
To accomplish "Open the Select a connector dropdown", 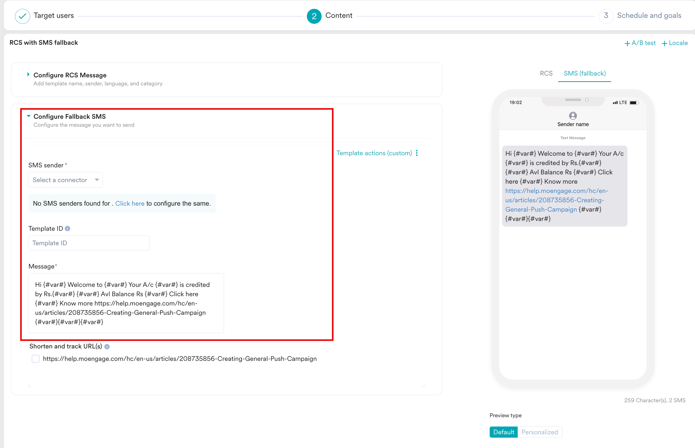I will 66,180.
